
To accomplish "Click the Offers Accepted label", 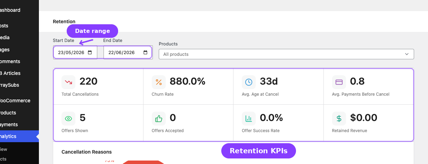I will (x=168, y=131).
